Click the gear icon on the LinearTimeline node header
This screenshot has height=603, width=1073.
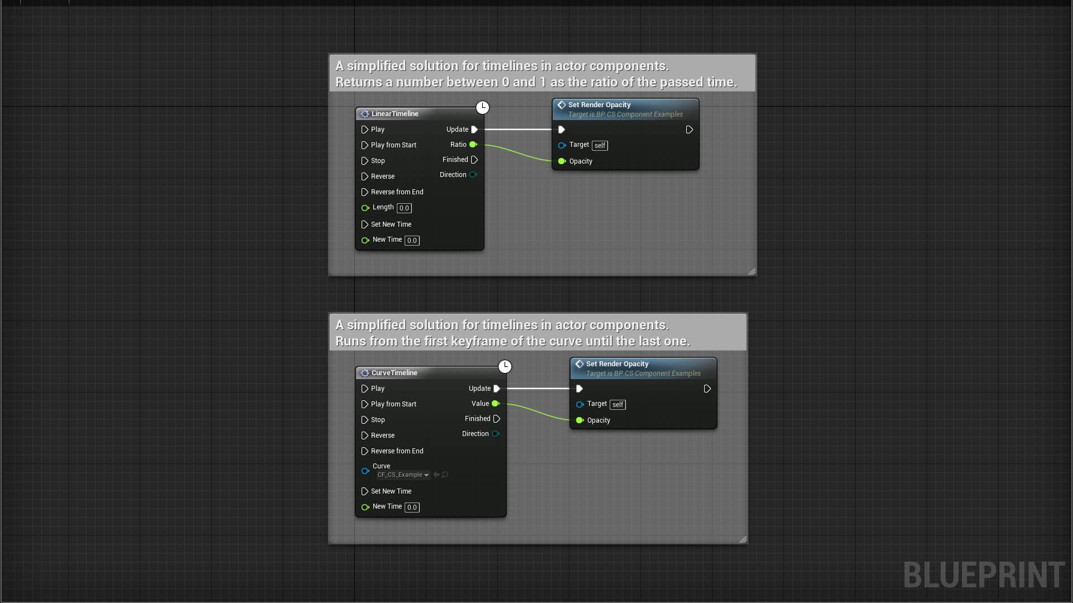[x=365, y=114]
